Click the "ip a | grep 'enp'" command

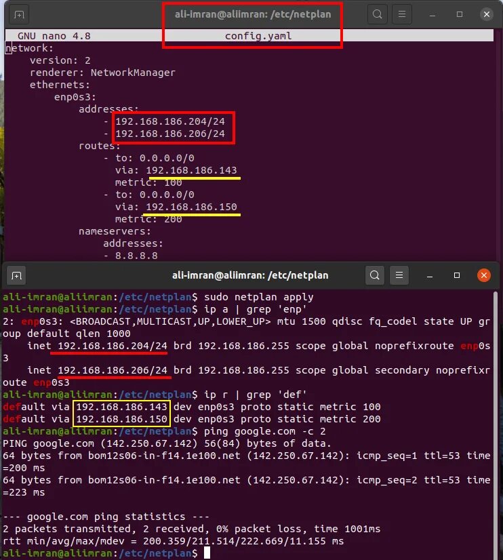[x=256, y=309]
